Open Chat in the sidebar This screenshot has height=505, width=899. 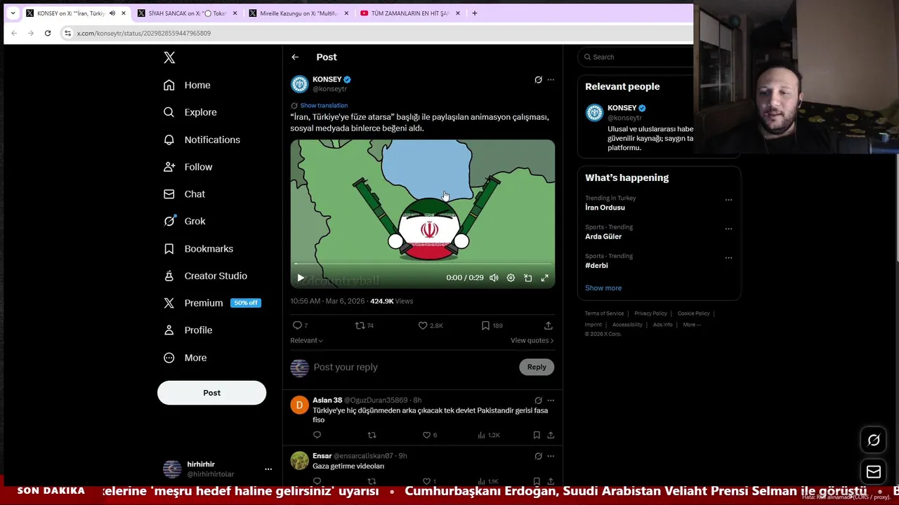(185, 194)
